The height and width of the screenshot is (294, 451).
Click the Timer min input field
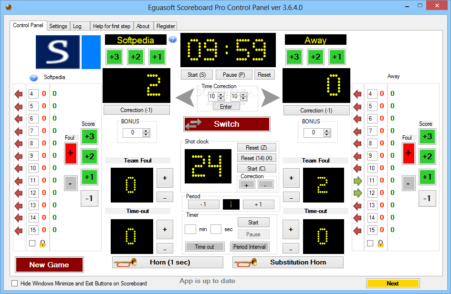point(190,229)
